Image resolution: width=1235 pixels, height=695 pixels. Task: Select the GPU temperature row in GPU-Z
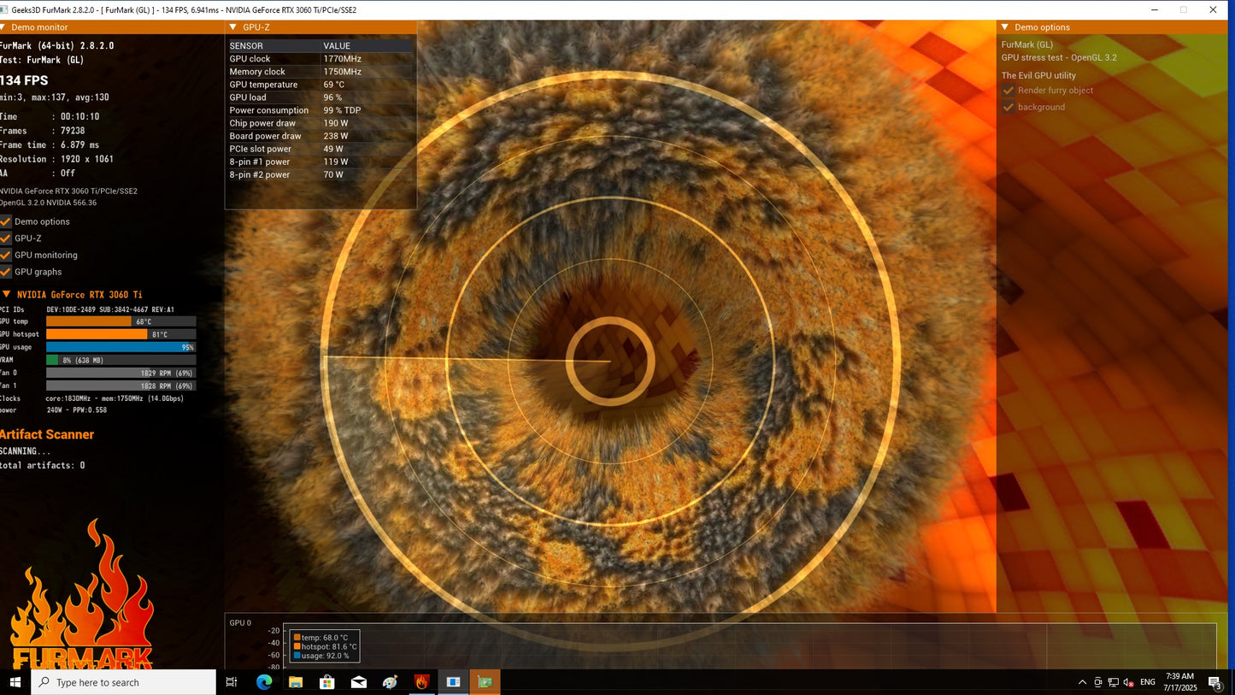coord(321,85)
